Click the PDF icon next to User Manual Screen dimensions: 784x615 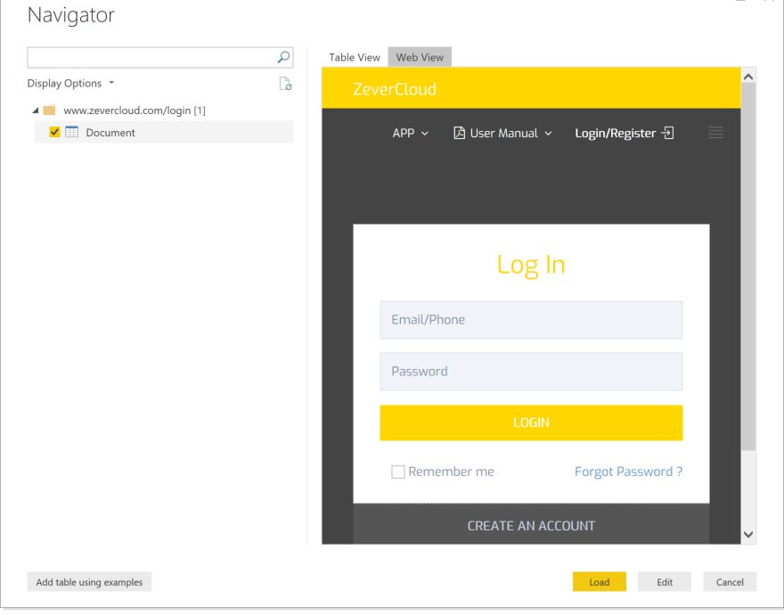(459, 133)
